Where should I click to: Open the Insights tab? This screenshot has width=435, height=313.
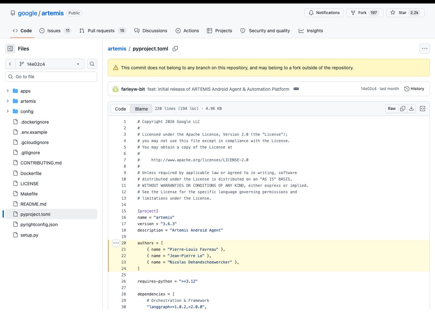coord(311,31)
